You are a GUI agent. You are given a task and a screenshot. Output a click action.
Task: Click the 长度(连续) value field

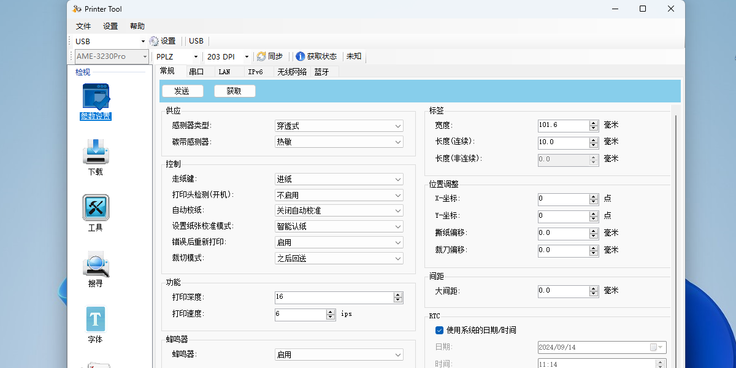point(563,142)
